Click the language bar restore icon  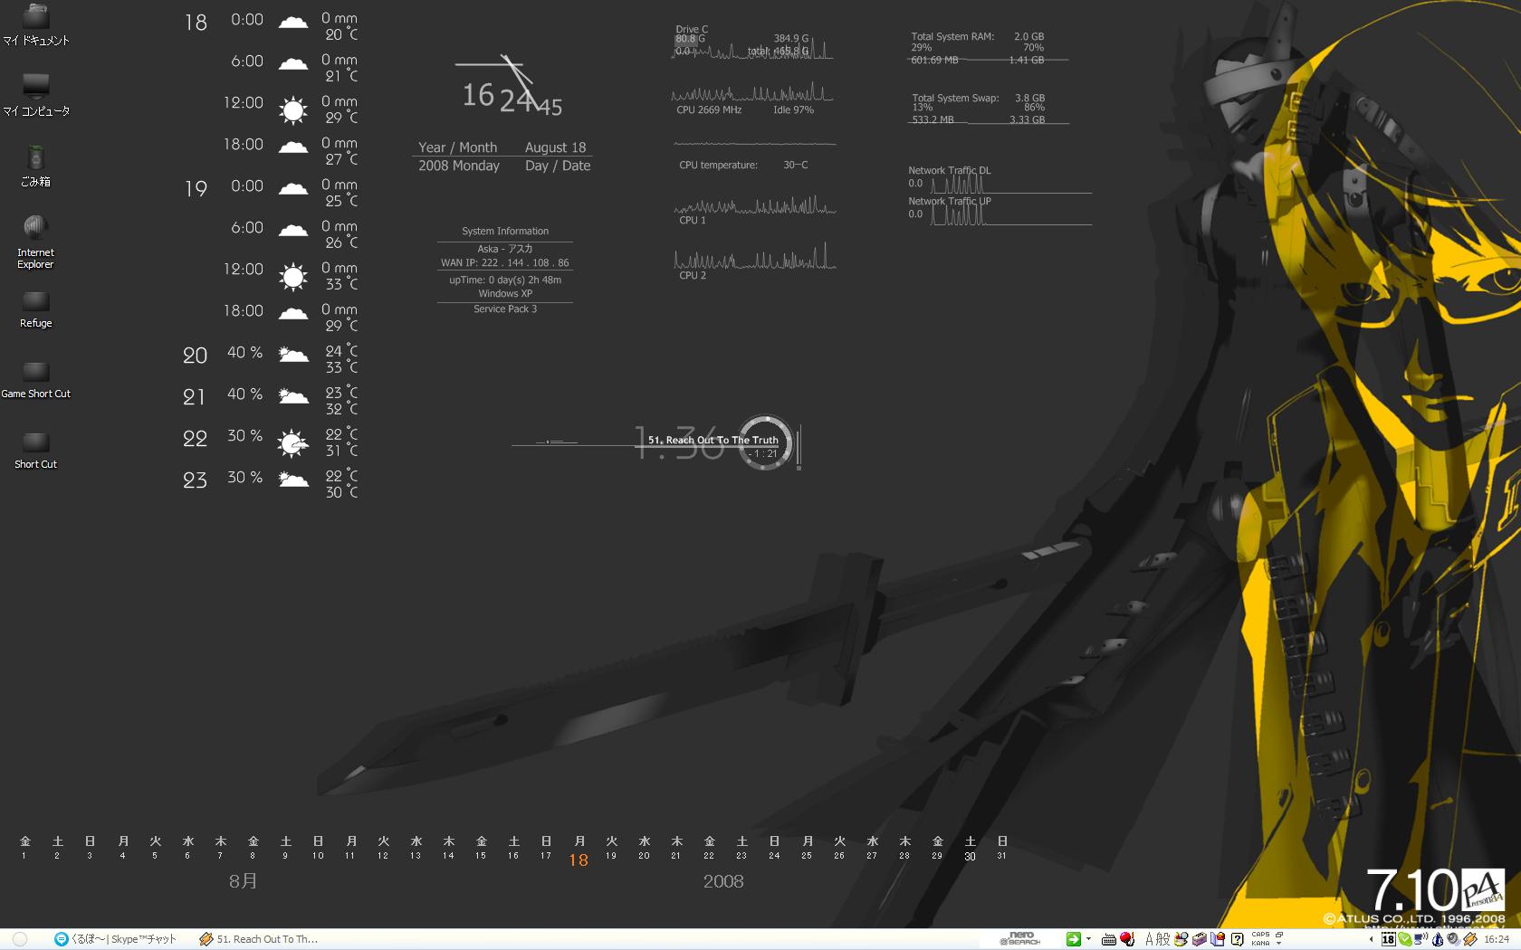[1279, 935]
